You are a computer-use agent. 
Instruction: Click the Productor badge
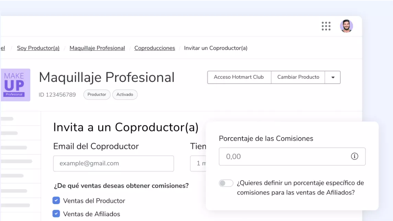point(97,95)
